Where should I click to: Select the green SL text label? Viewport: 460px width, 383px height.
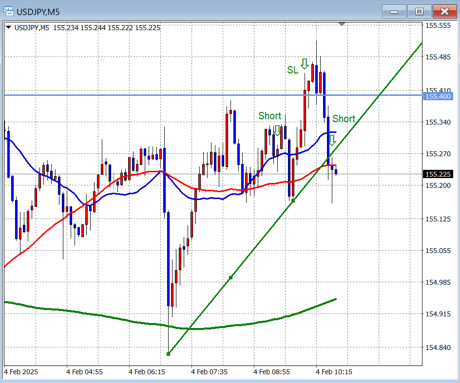coord(292,71)
